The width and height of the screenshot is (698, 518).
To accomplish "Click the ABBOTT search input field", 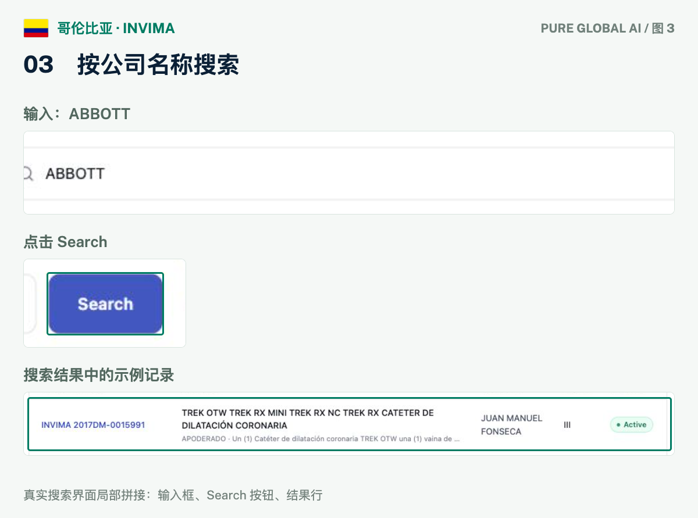I will coord(349,173).
